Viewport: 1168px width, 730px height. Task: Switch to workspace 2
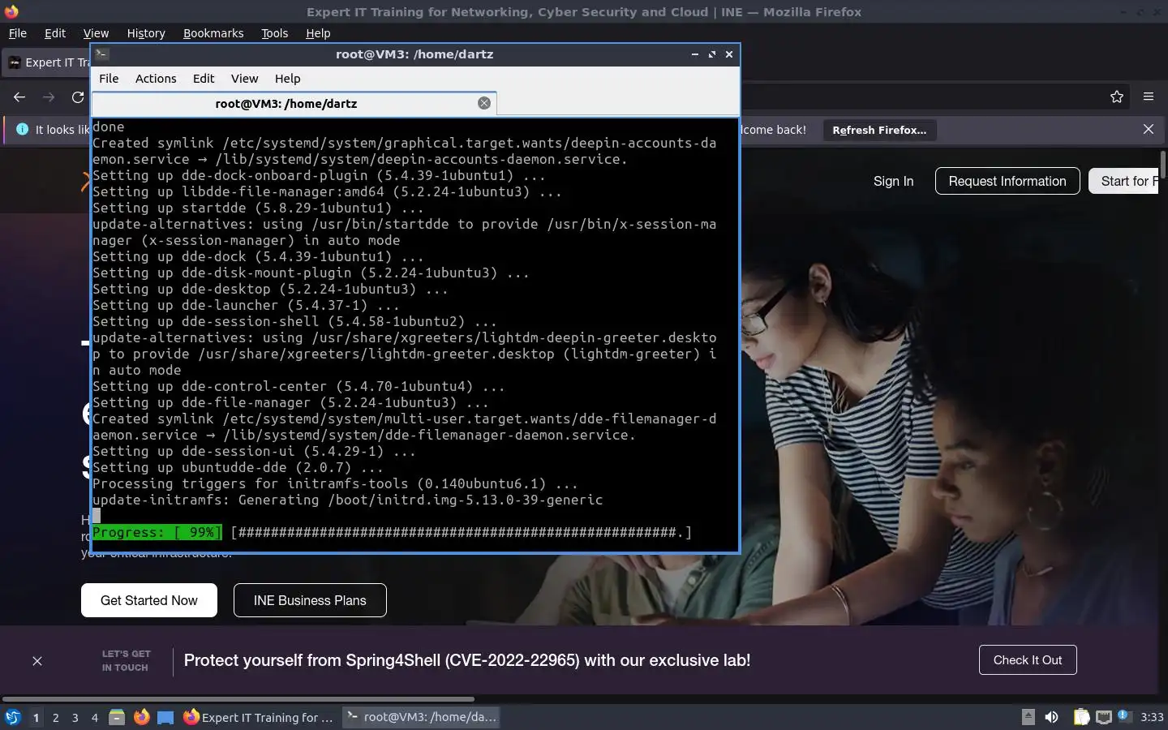coord(55,718)
